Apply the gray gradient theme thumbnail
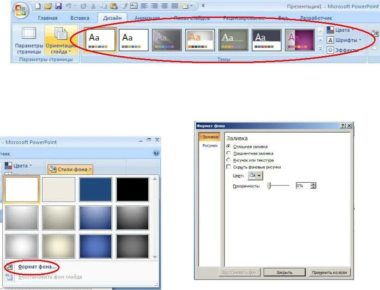The height and width of the screenshot is (290, 380). (x=167, y=40)
